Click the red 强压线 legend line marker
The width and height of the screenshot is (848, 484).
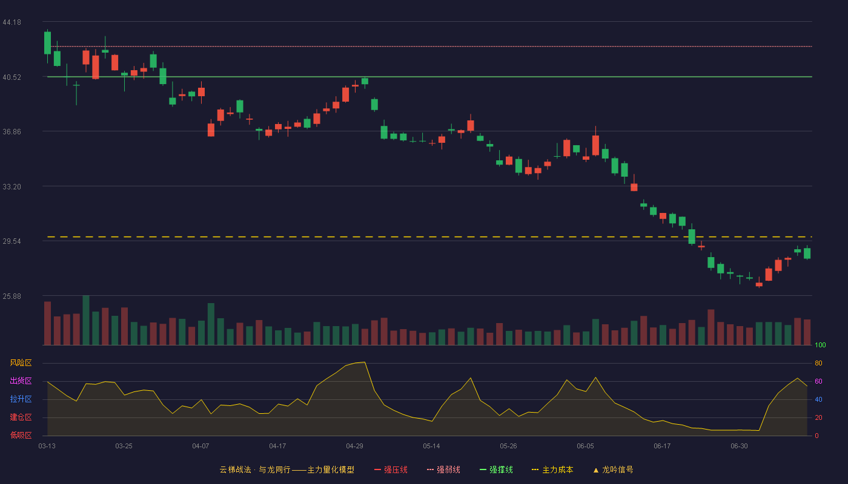[x=377, y=469]
